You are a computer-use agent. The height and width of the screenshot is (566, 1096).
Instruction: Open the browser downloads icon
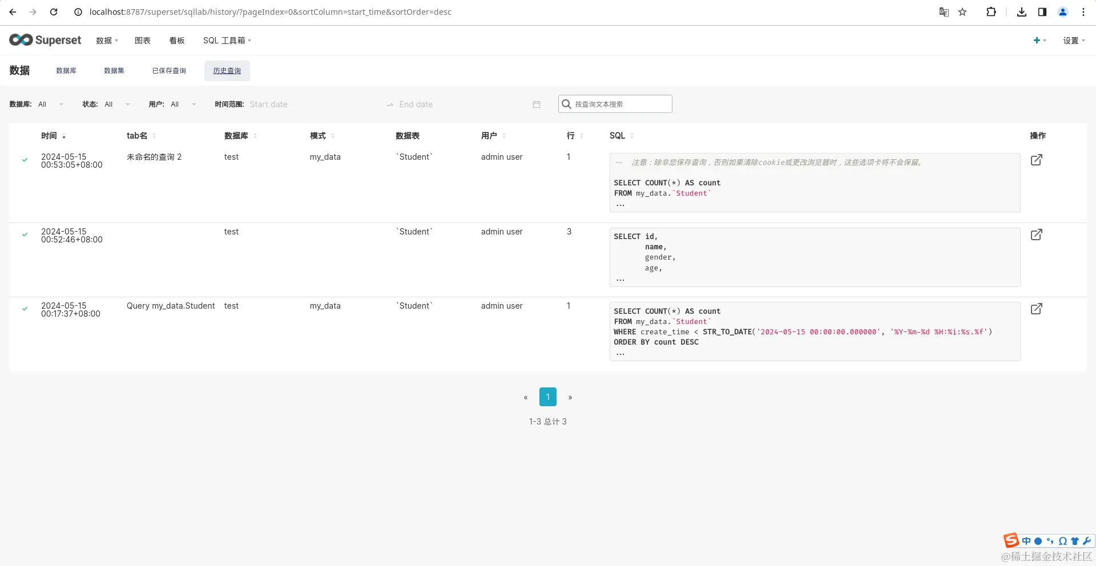(1022, 12)
